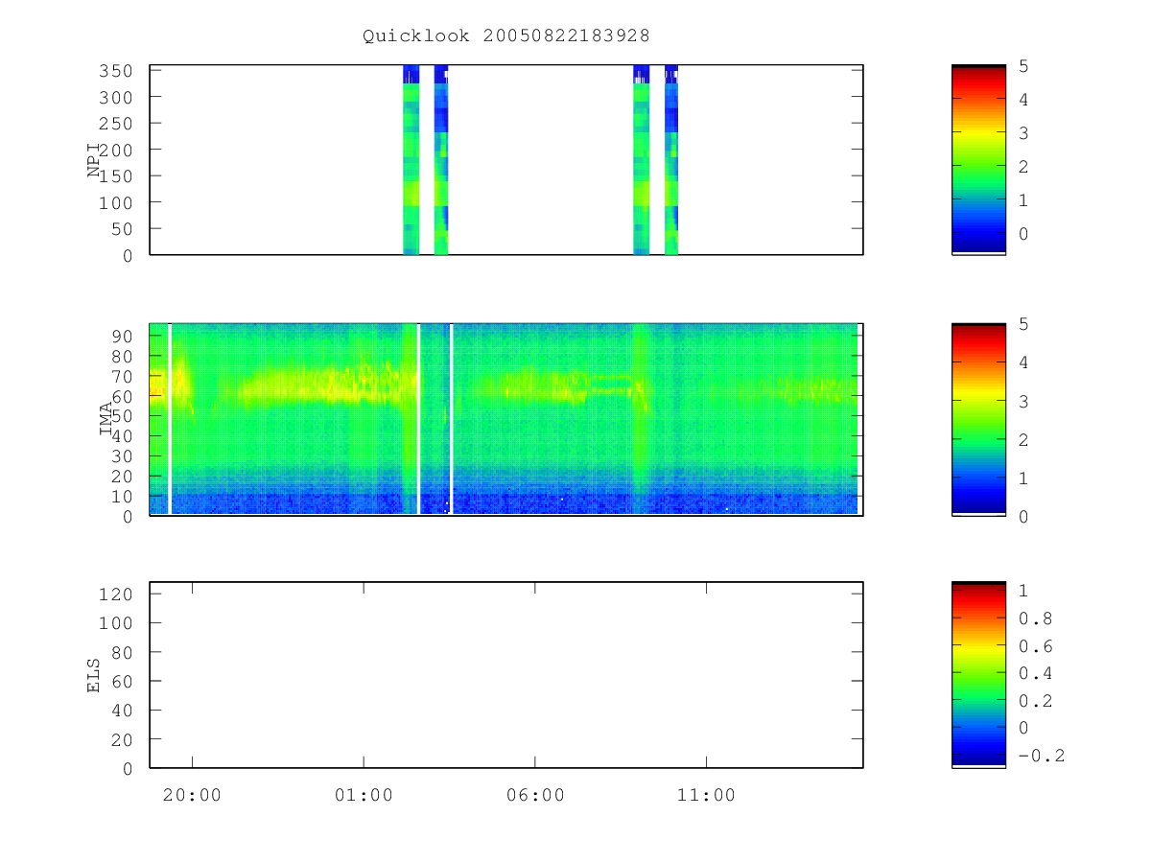Select the NPI axis label
Viewport: 1151px width, 863px height.
pos(95,159)
